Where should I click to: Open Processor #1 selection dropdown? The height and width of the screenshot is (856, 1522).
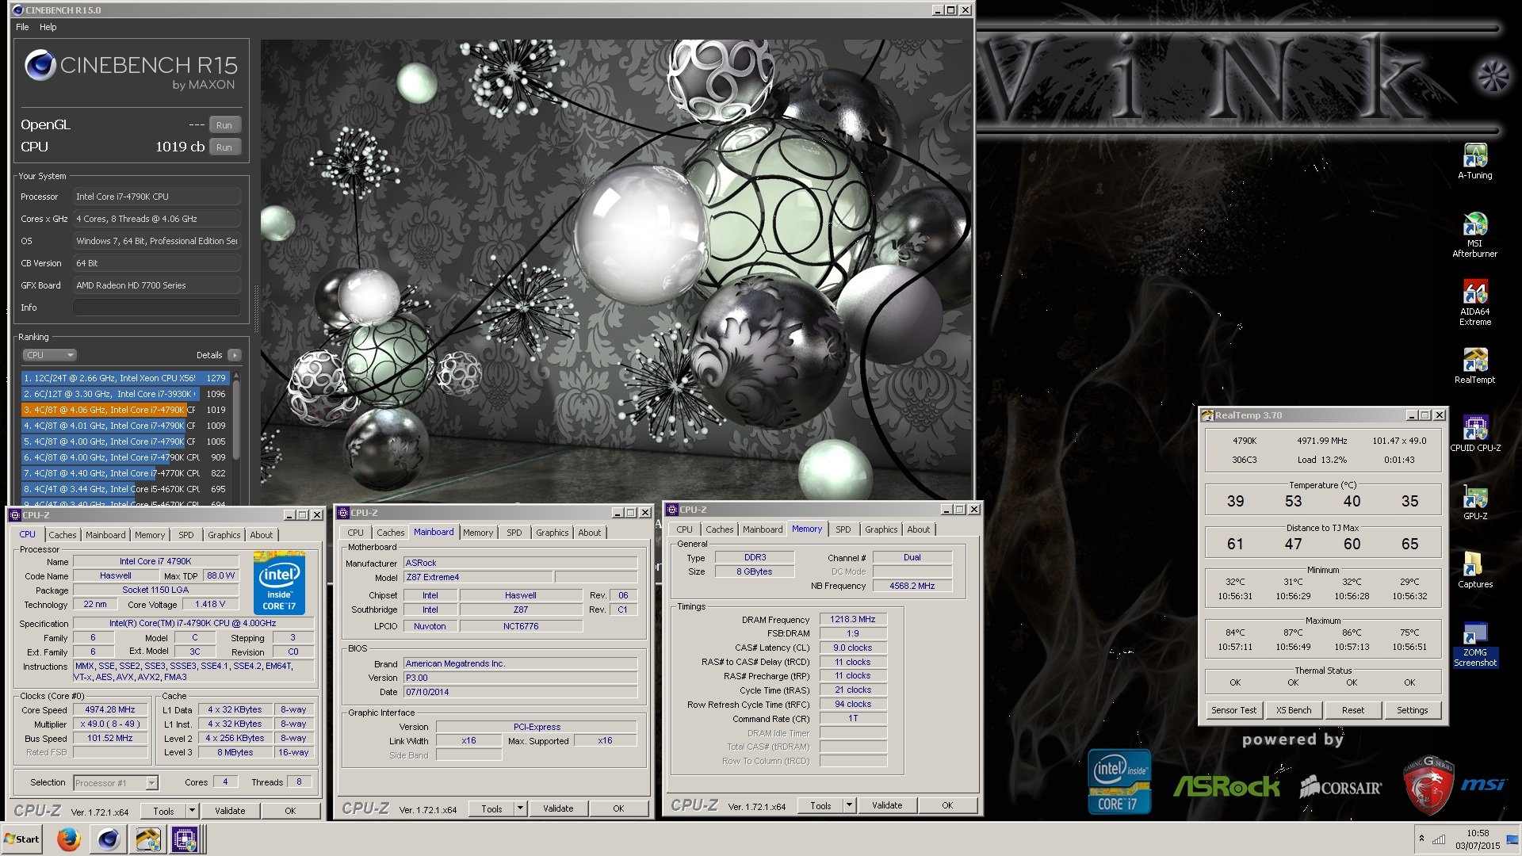(x=116, y=783)
